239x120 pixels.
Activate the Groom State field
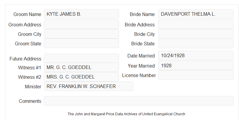pyautogui.click(x=81, y=43)
